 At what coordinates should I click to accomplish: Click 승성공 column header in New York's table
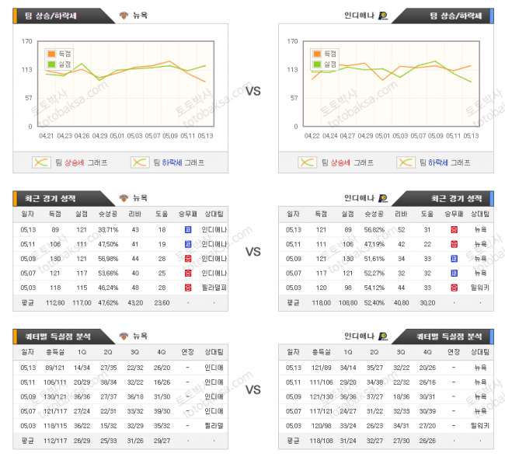pyautogui.click(x=109, y=213)
